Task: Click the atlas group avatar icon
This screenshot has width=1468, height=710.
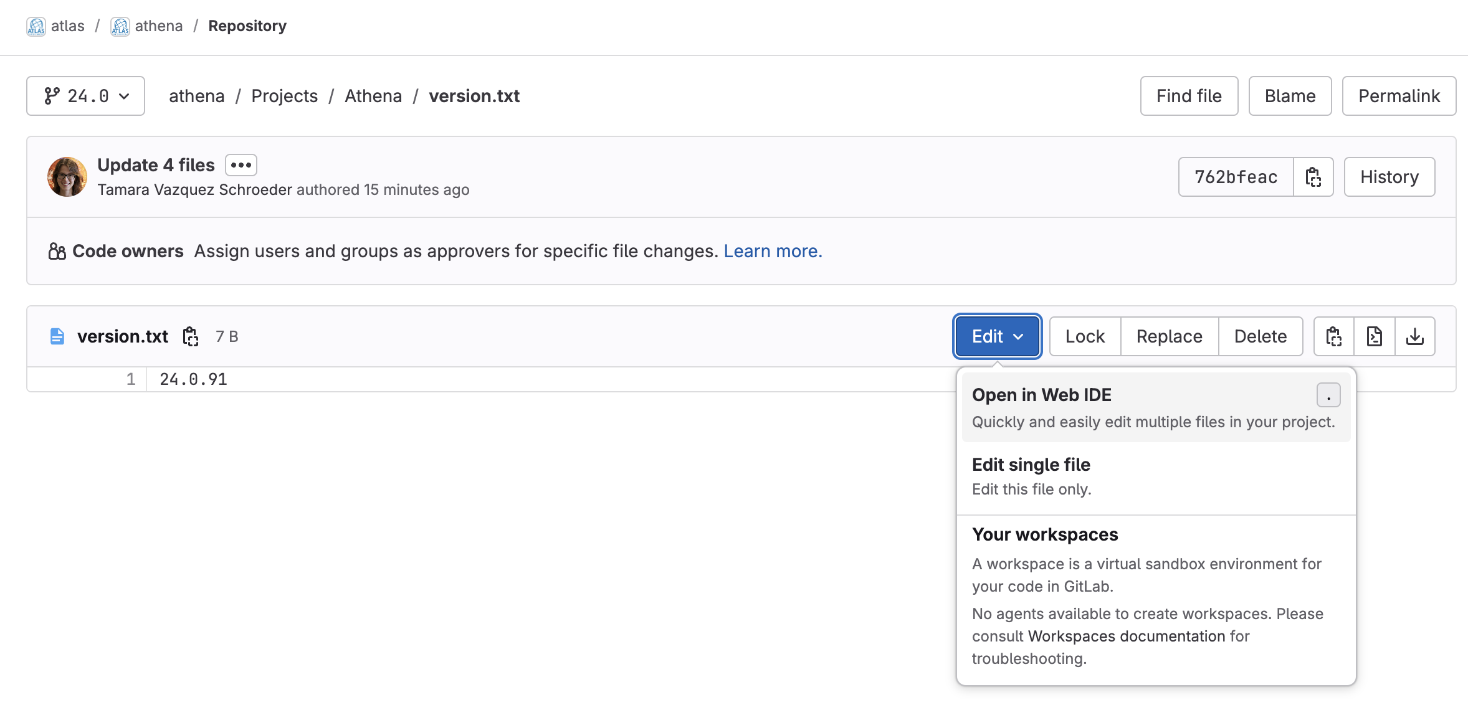Action: point(36,26)
